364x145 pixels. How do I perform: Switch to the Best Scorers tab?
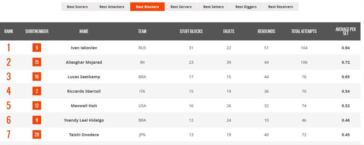tap(77, 7)
